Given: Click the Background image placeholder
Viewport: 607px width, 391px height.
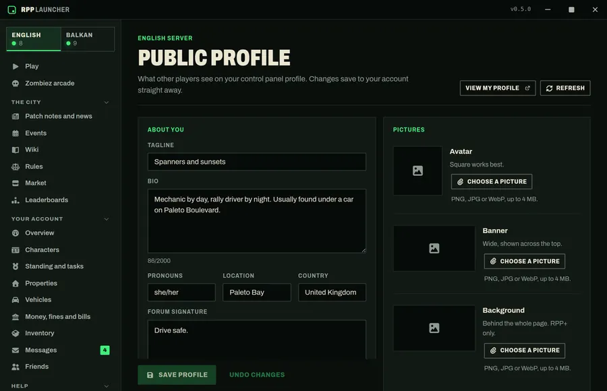Looking at the screenshot, I should tap(434, 328).
